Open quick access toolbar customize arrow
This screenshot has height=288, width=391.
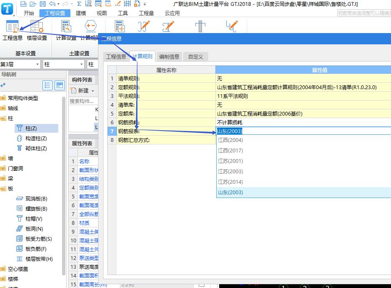145,4
